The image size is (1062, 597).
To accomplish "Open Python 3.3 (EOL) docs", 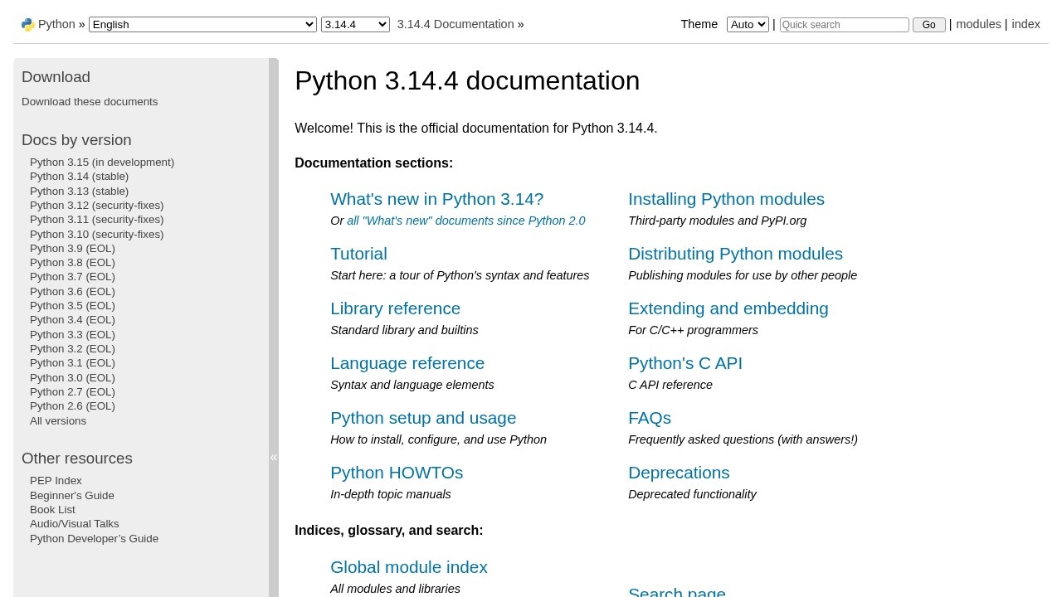I will [72, 335].
